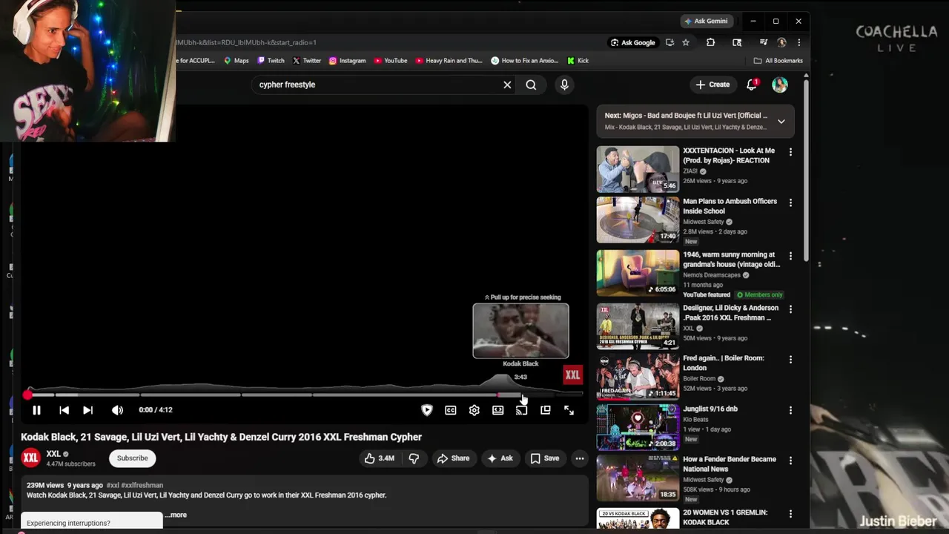Go to the previous video
This screenshot has width=949, height=534.
[64, 410]
